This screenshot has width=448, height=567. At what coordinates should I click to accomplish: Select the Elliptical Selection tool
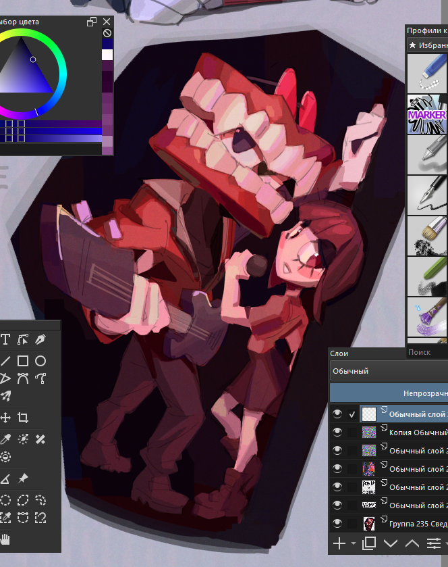[5, 500]
